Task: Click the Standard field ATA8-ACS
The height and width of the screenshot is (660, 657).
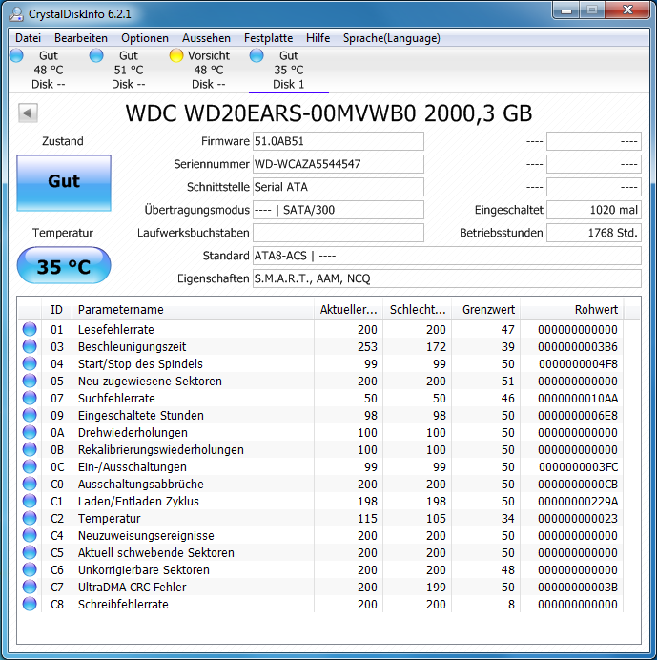Action: click(447, 256)
